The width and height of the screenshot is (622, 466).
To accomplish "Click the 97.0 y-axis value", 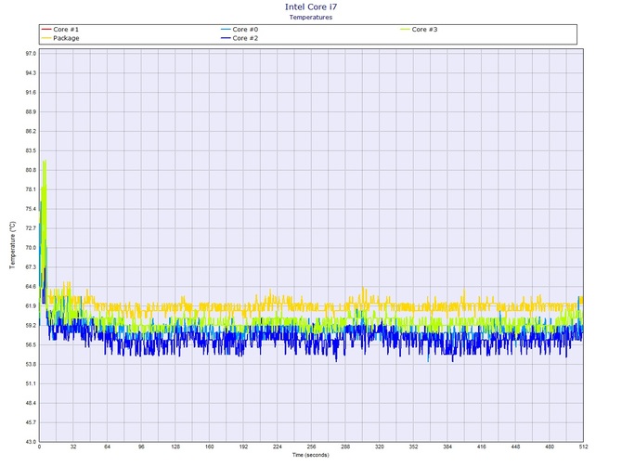I will tap(31, 54).
